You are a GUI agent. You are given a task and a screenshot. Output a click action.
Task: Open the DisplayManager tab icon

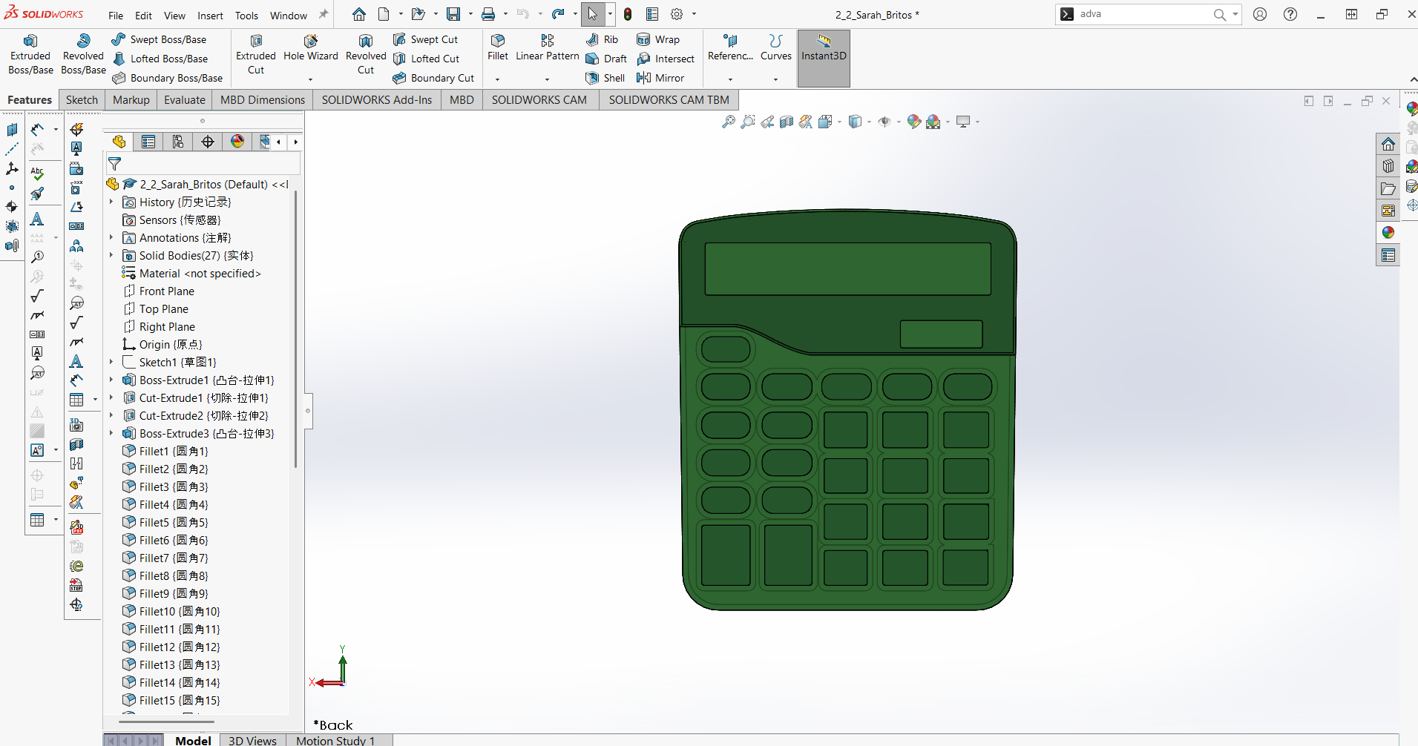[237, 142]
